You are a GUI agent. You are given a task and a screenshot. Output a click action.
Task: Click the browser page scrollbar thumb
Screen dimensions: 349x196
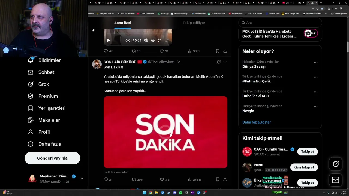click(348, 47)
